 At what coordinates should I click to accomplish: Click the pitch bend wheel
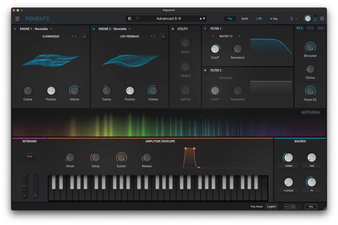point(24,186)
